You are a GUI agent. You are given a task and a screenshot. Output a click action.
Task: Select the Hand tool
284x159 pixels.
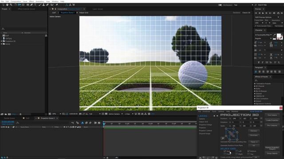(x=7, y=5)
